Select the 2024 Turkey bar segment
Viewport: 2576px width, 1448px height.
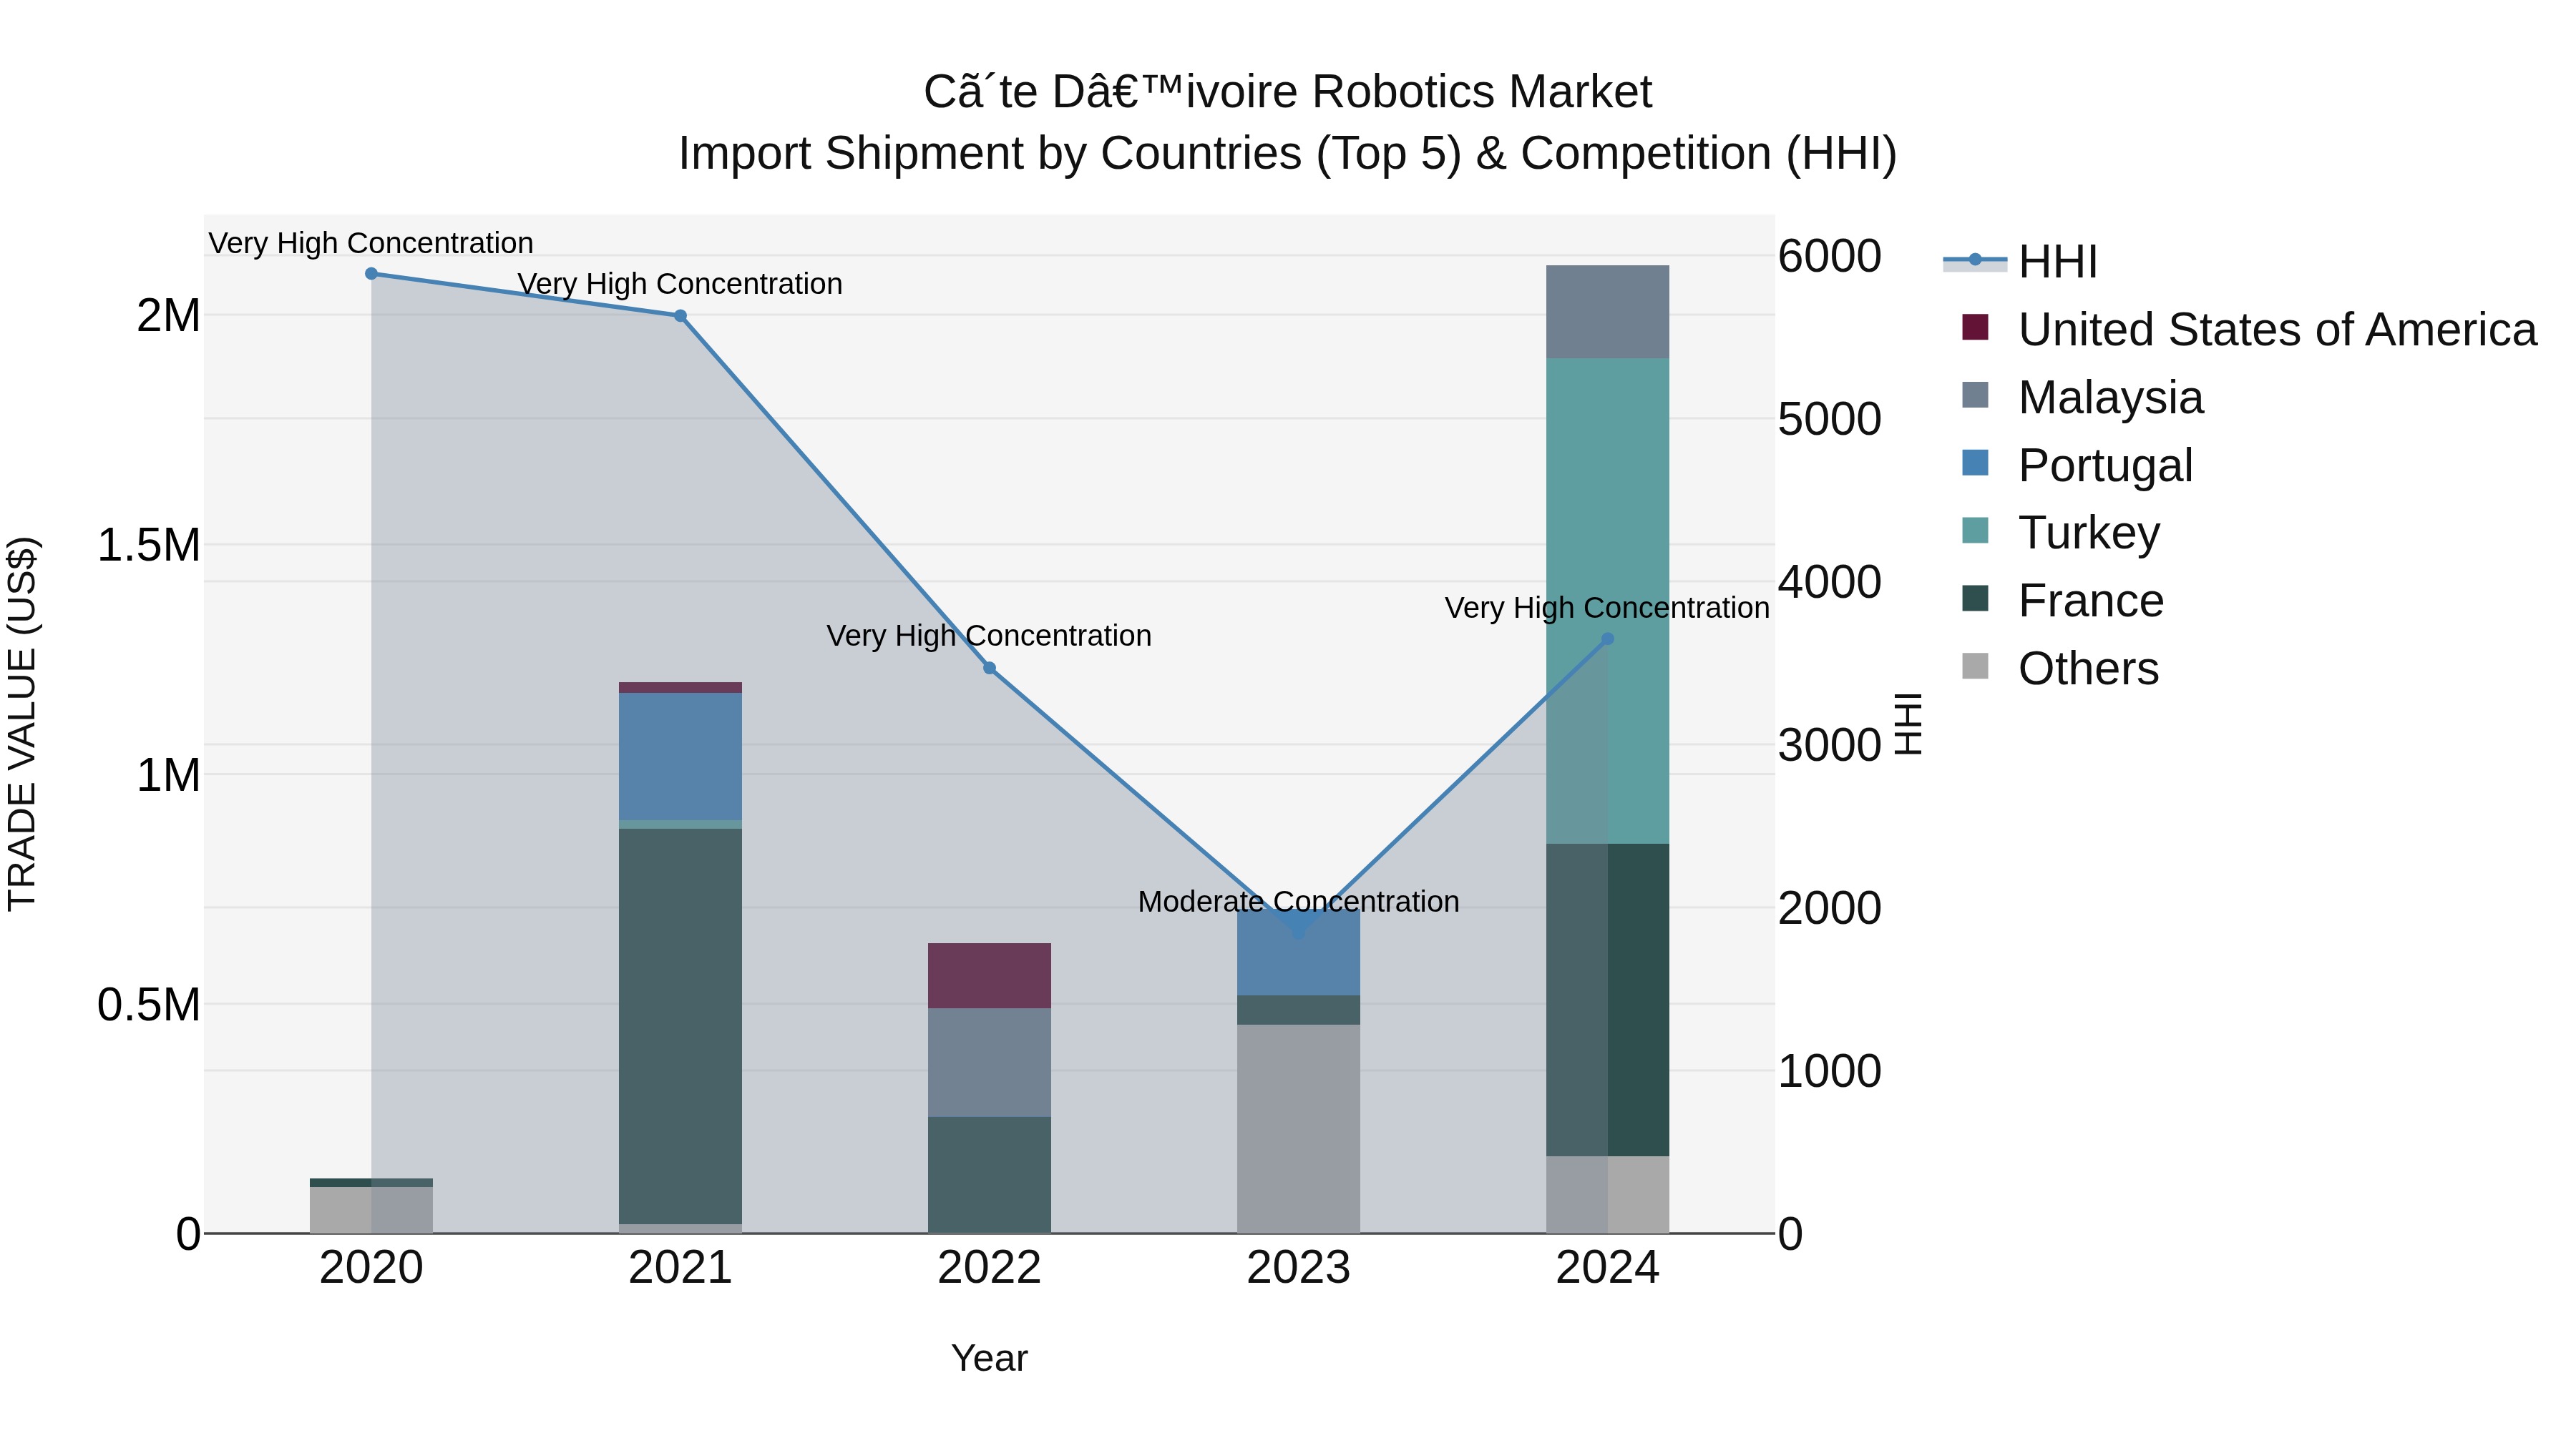1607,601
